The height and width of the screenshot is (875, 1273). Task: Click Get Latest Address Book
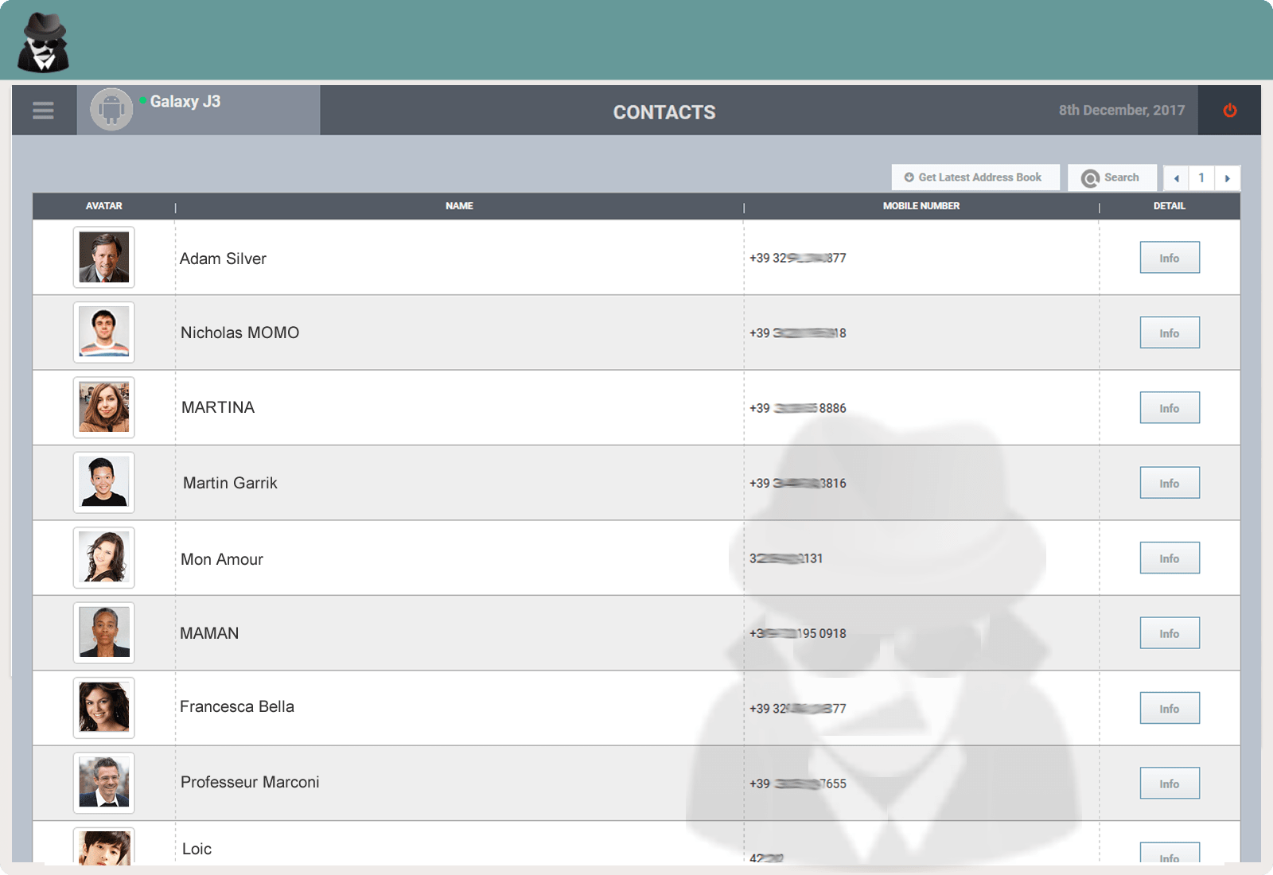(x=975, y=177)
